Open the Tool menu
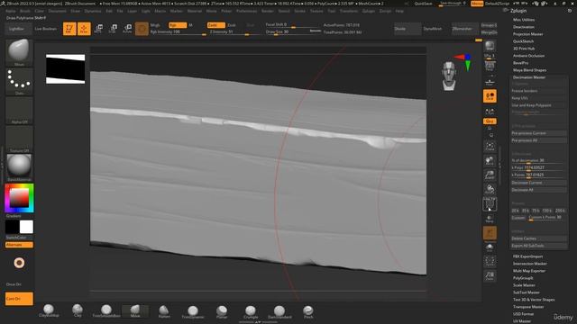Image resolution: width=577 pixels, height=324 pixels. 332,11
